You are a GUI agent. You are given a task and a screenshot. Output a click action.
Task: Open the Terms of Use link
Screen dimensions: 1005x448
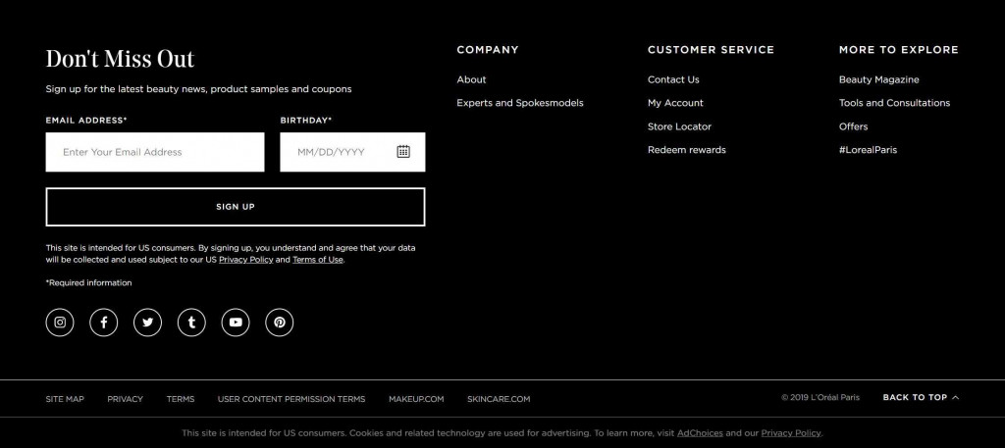(318, 260)
